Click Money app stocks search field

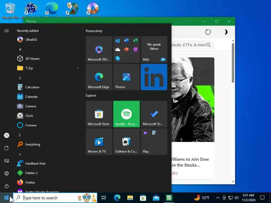[x=188, y=45]
